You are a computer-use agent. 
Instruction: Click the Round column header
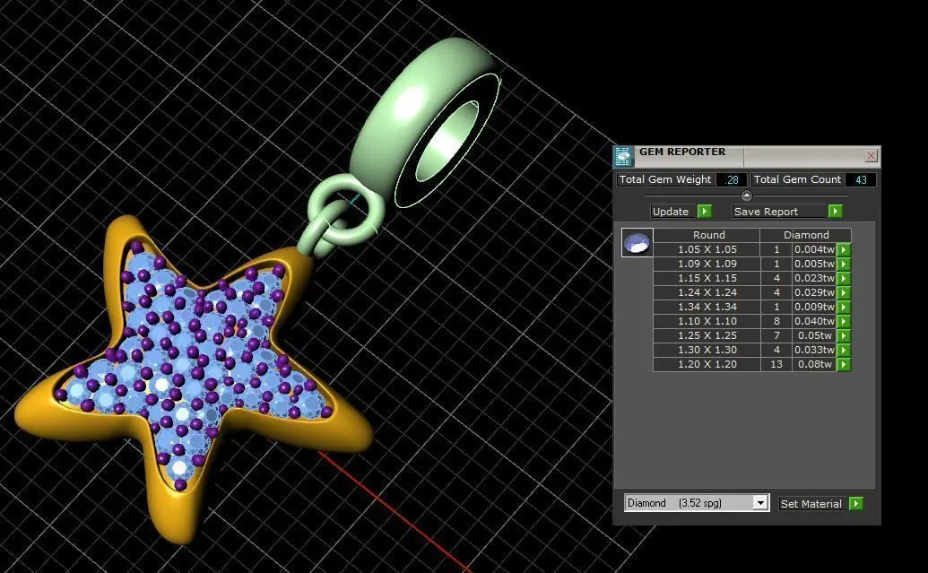pos(707,235)
